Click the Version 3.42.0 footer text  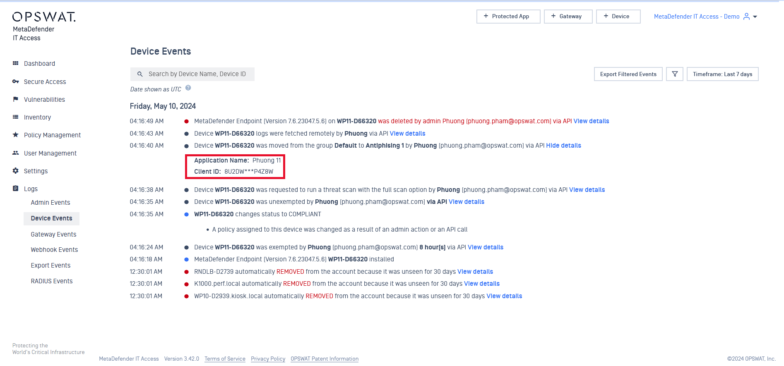coord(182,359)
